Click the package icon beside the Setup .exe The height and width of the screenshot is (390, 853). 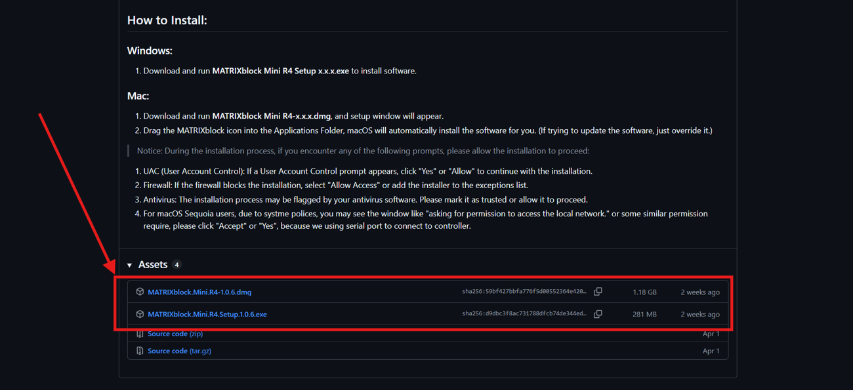click(140, 314)
